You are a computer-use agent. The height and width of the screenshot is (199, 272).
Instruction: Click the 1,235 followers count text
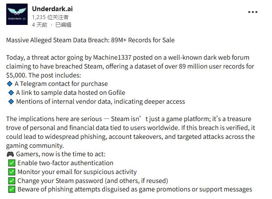[50, 17]
